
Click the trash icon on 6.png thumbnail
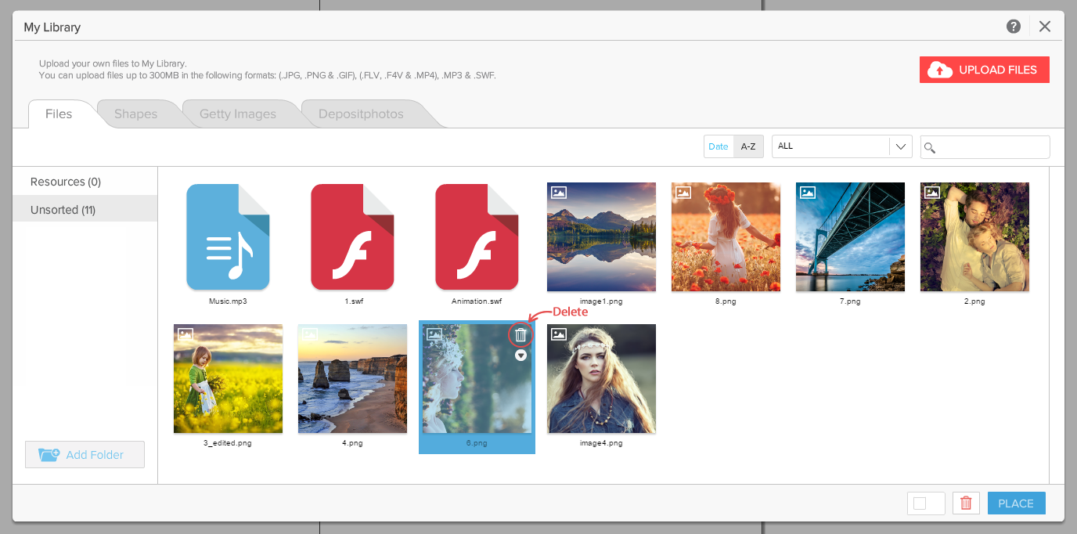click(520, 335)
